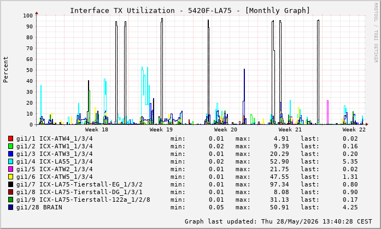The width and height of the screenshot is (381, 229).
Task: Click last value 0.80 for gi1/7
Action: (x=350, y=185)
